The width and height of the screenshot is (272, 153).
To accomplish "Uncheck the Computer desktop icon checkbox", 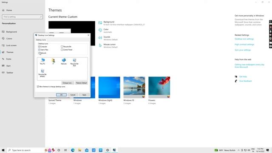I will click(39, 46).
